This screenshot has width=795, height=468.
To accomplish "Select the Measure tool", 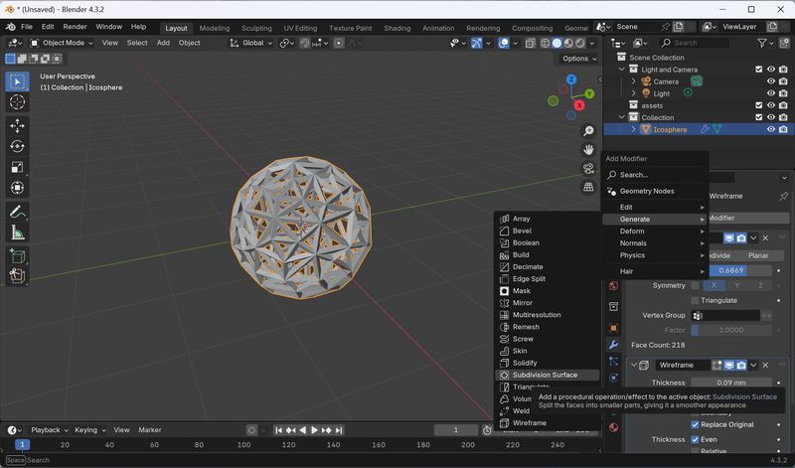I will (17, 233).
